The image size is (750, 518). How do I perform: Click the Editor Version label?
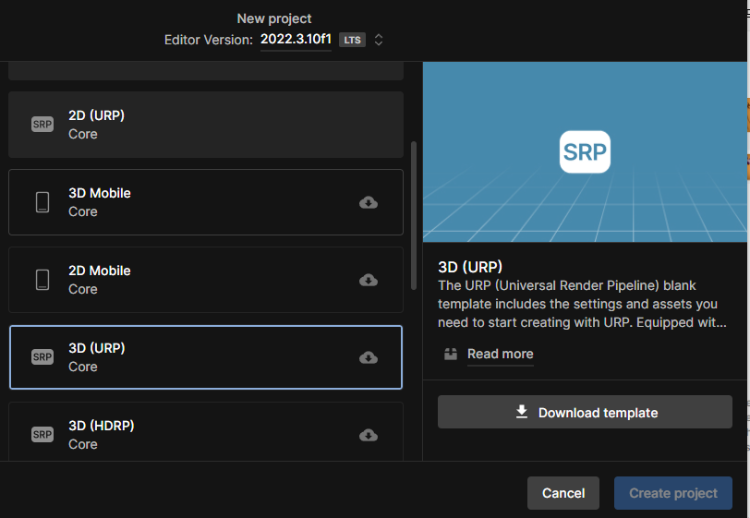[x=209, y=40]
